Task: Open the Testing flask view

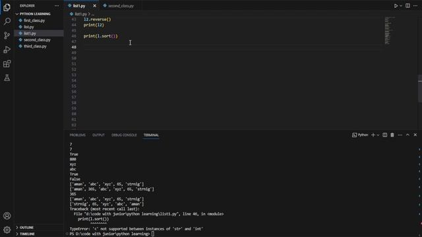Action: (x=7, y=78)
